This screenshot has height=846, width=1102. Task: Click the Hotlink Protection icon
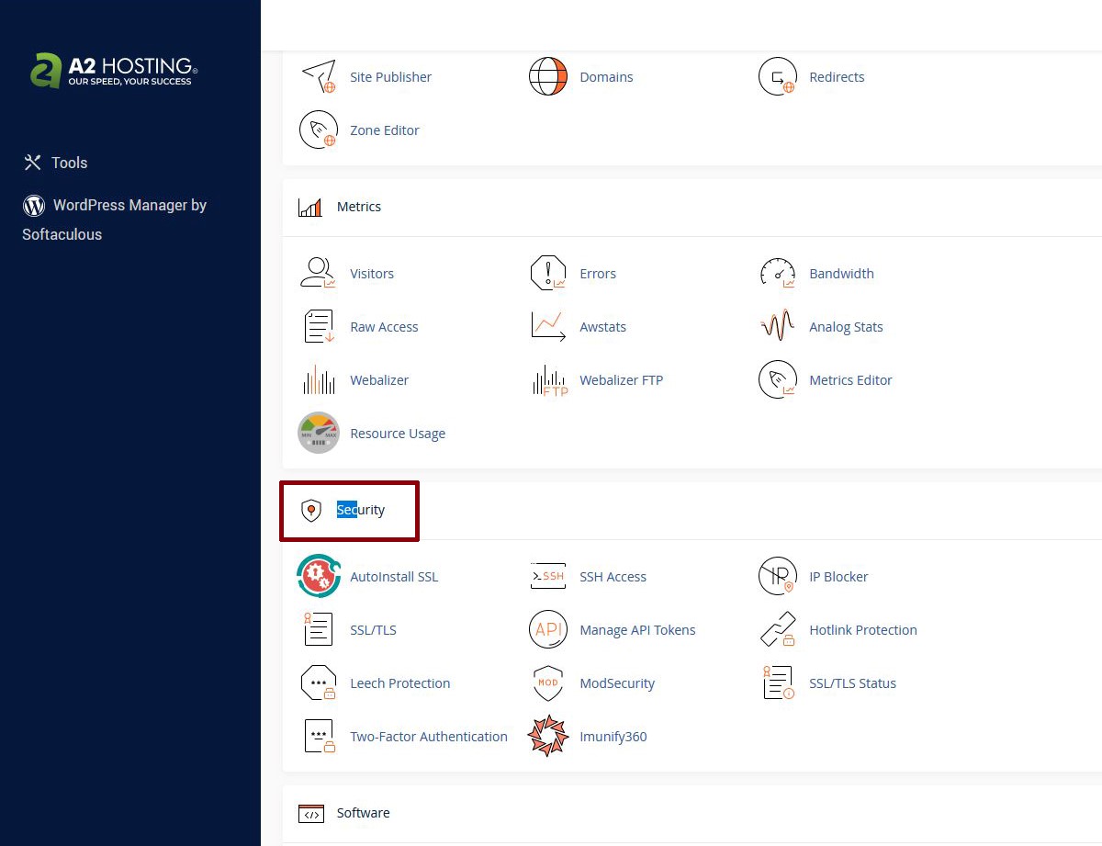tap(778, 630)
